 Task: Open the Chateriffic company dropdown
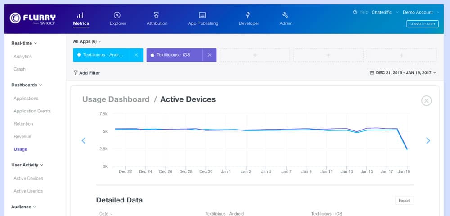[385, 12]
